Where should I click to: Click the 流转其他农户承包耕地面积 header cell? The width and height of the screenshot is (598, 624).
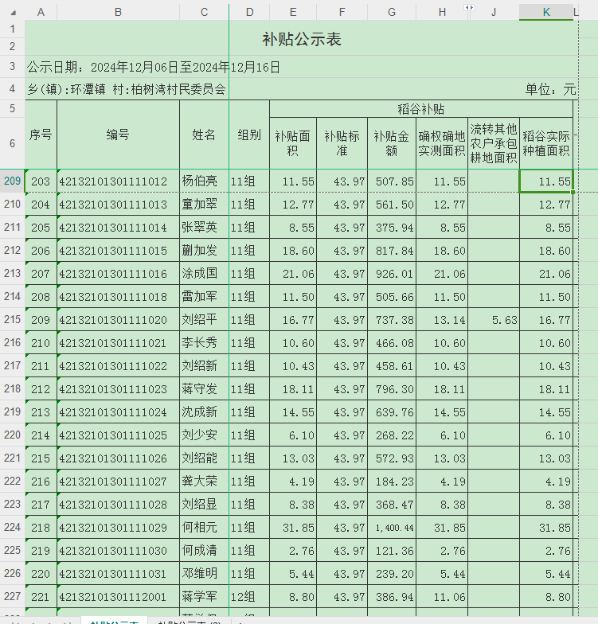click(494, 143)
